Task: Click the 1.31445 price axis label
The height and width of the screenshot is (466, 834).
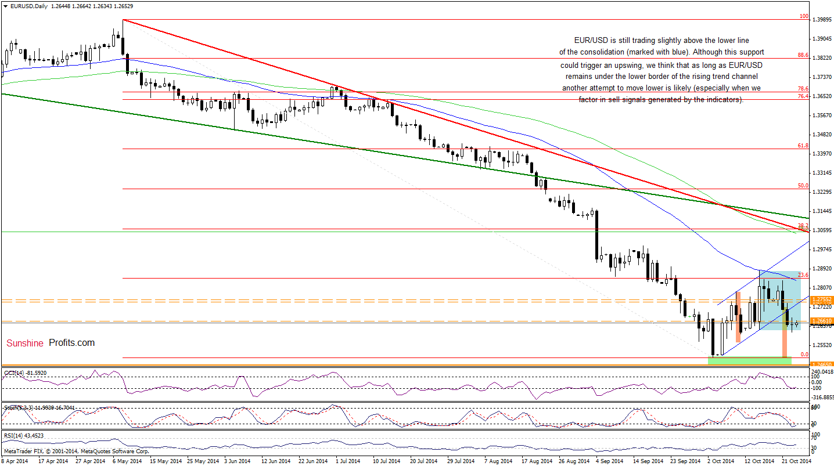Action: pos(823,211)
